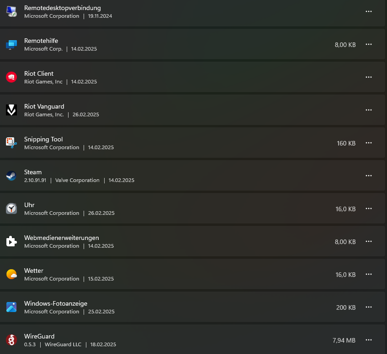Click the 160 KB size of Snipping Tool
The image size is (387, 354).
pyautogui.click(x=346, y=143)
